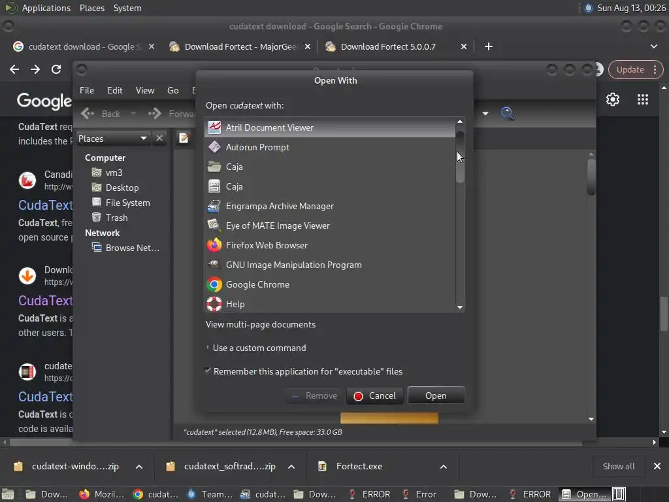Screen dimensions: 669x502
Task: Pick Engrampa Archive Manager icon
Action: click(x=214, y=206)
